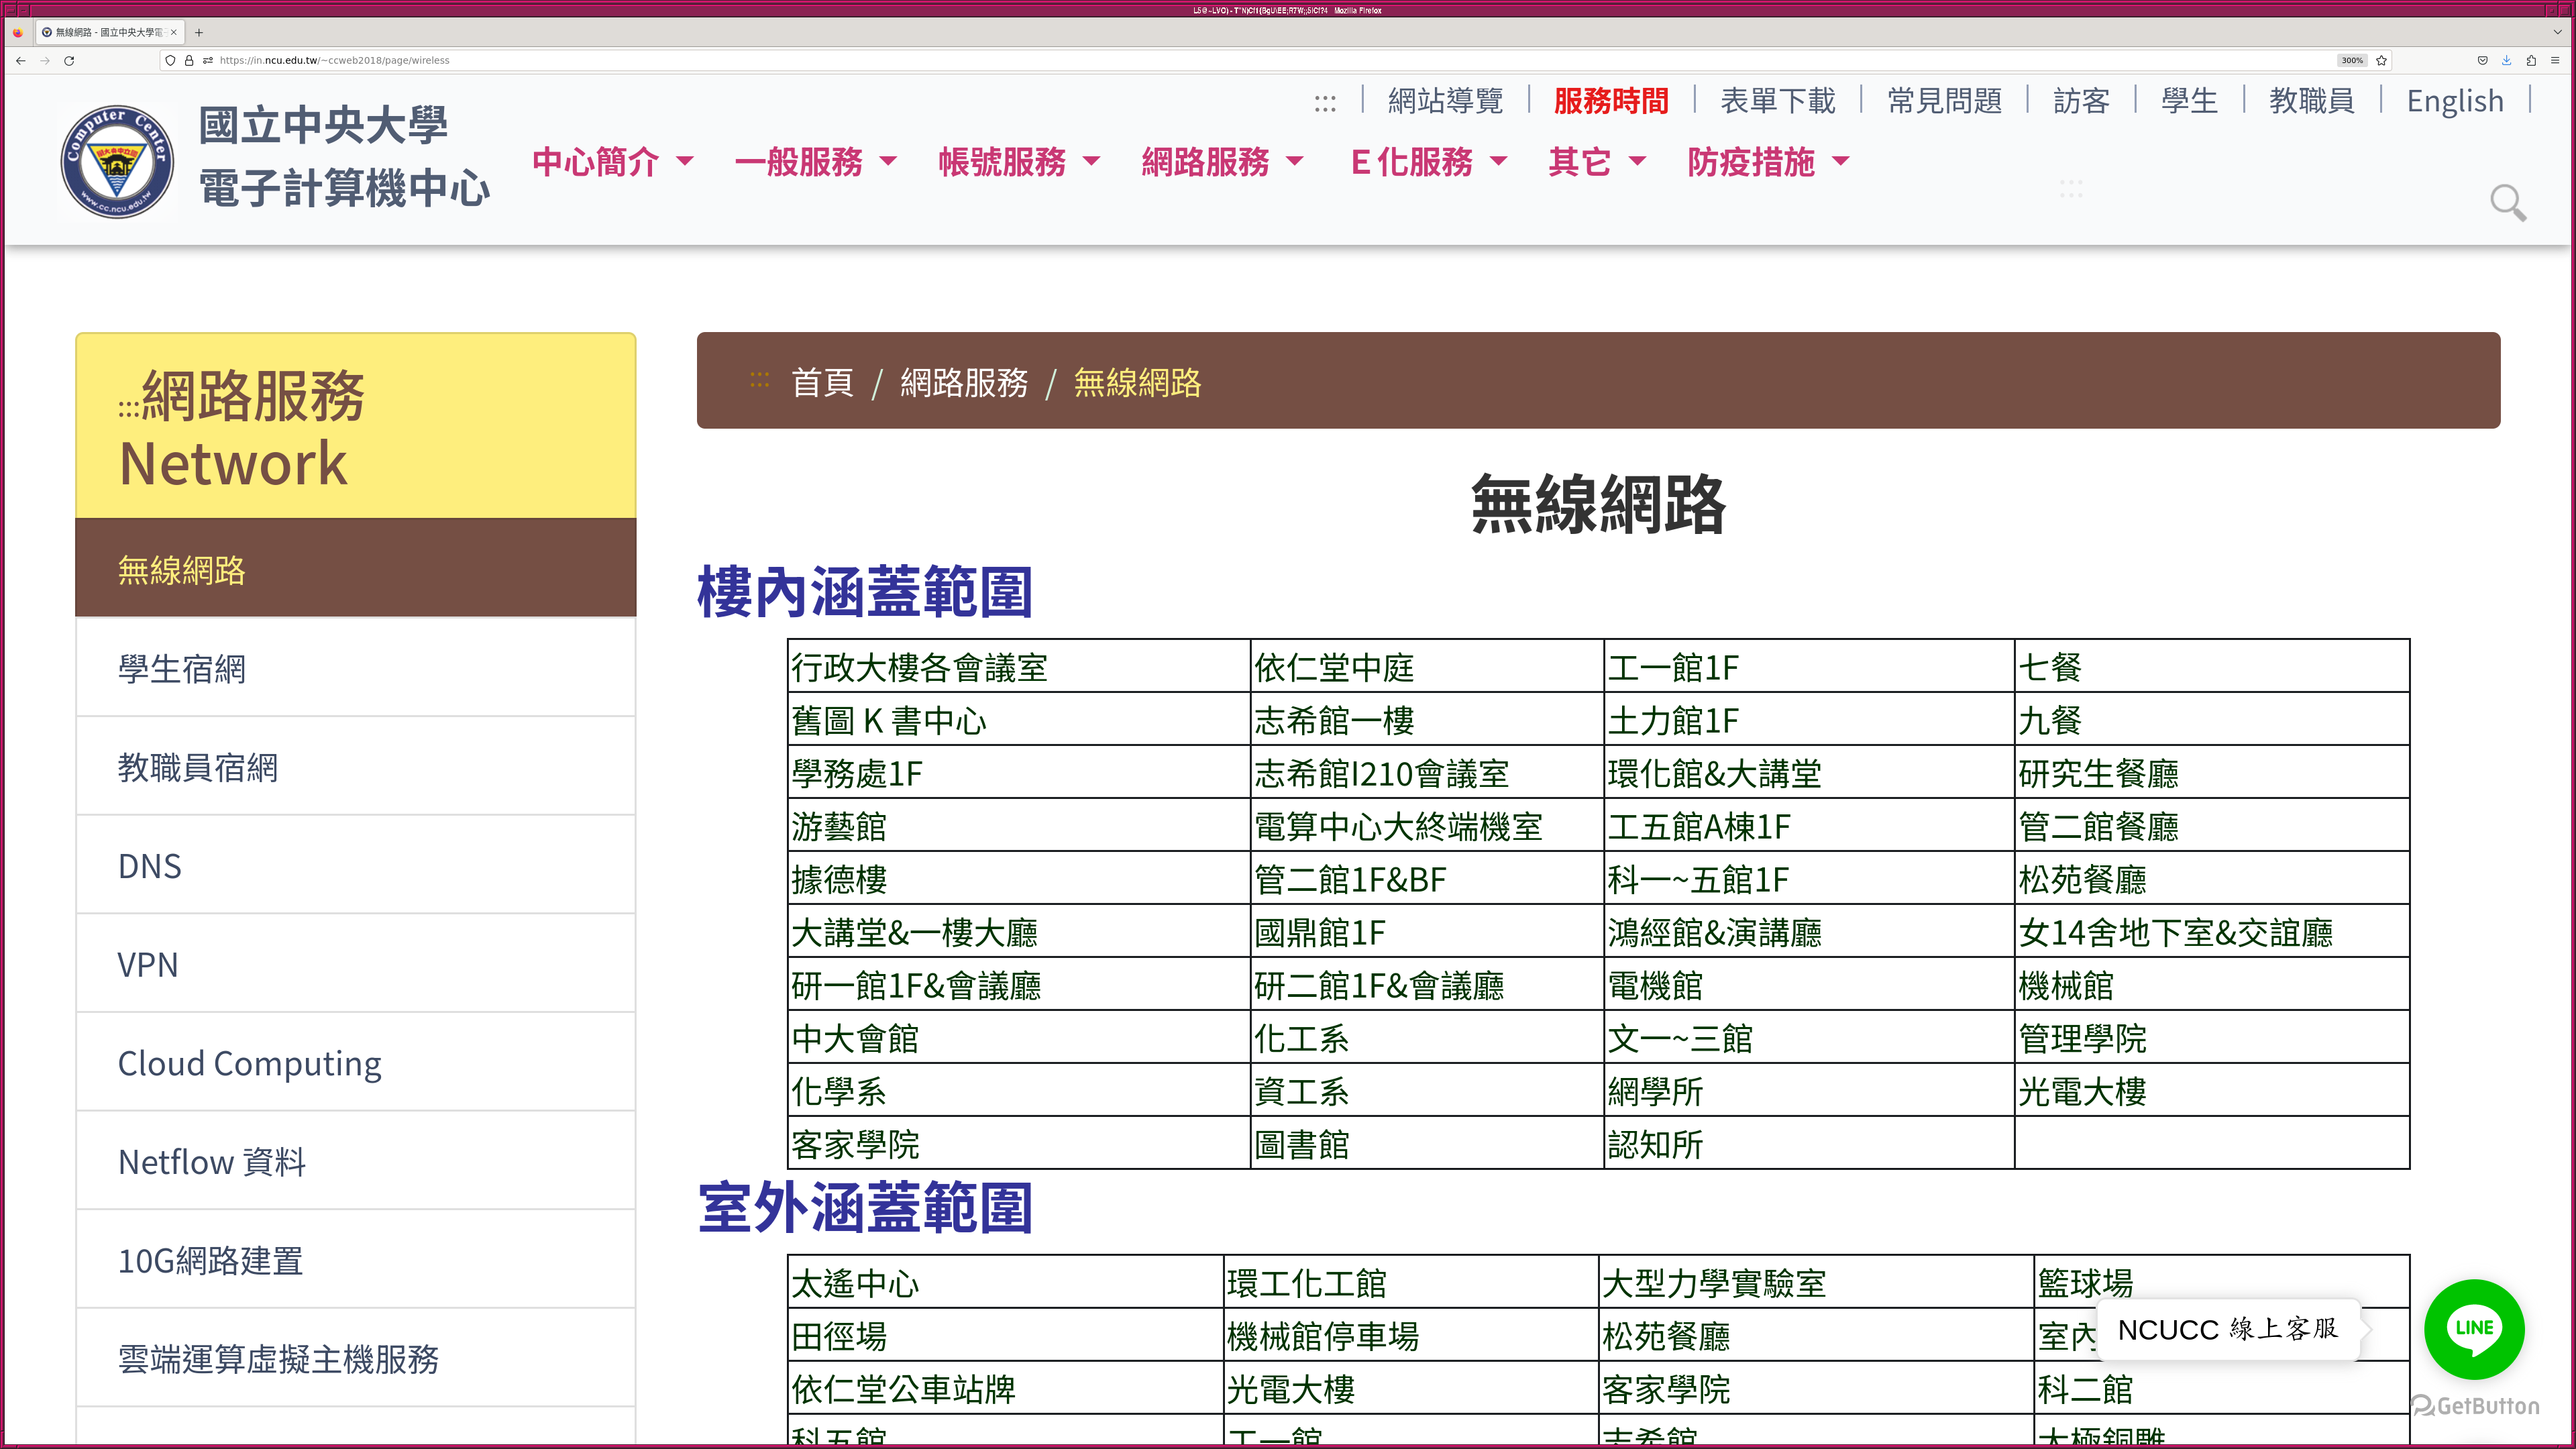Click 首頁 in the breadcrumb
The image size is (2576, 1449).
[822, 382]
